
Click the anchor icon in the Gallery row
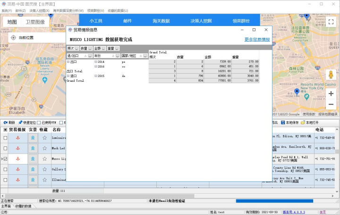[18, 169]
